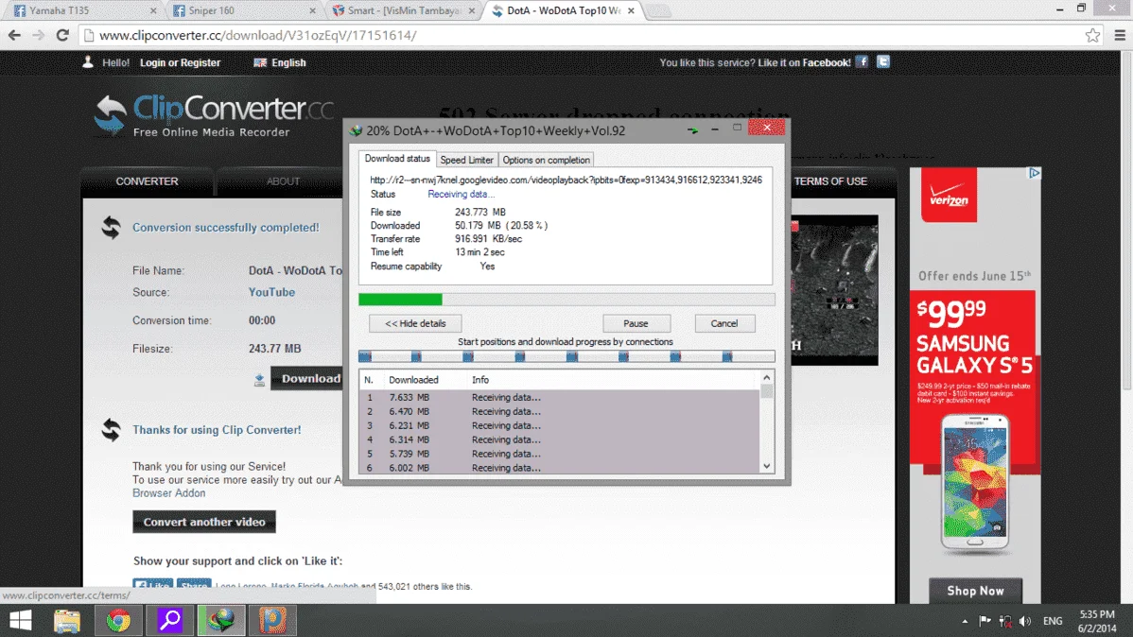Viewport: 1133px width, 637px height.
Task: Click the Action Center flag tray icon
Action: (x=985, y=621)
